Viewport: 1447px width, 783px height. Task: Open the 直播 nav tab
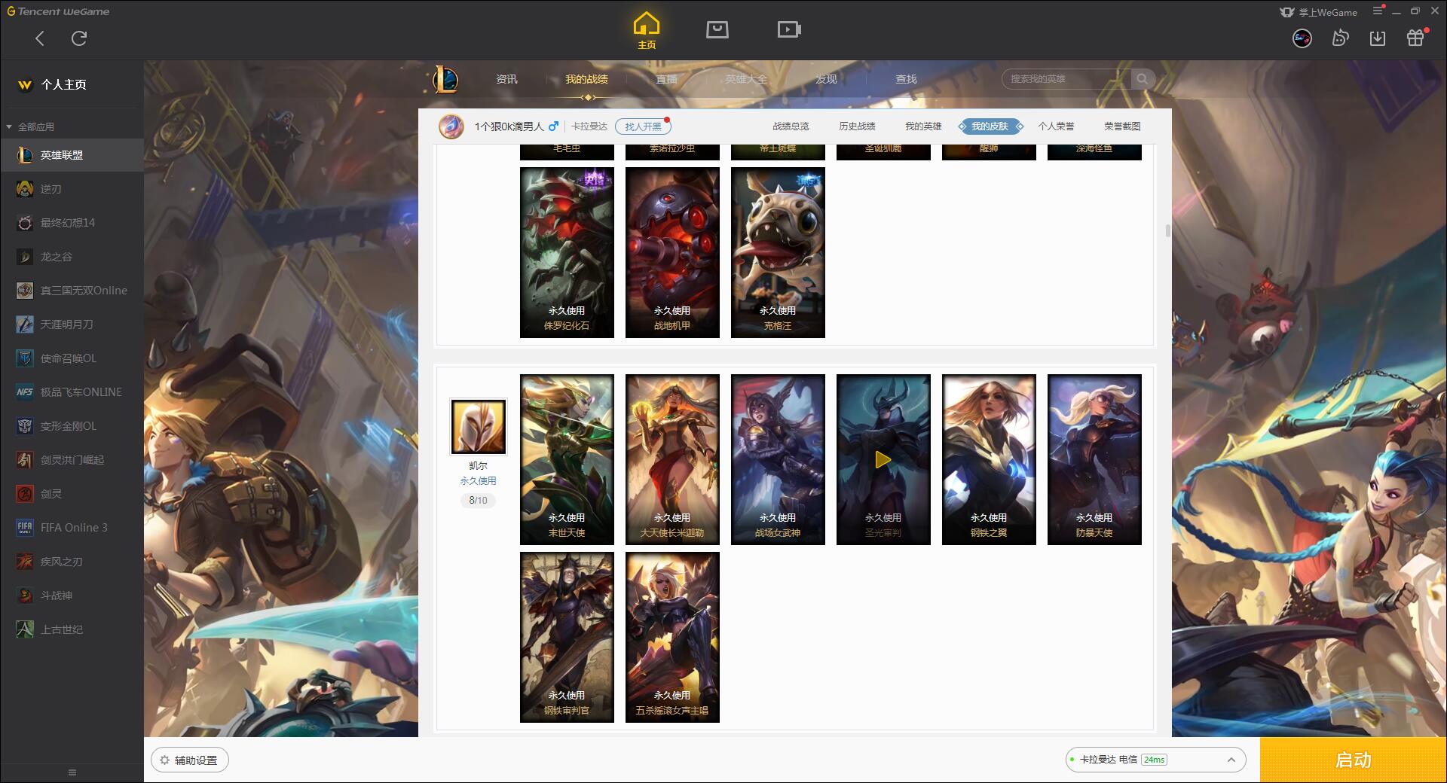click(666, 79)
